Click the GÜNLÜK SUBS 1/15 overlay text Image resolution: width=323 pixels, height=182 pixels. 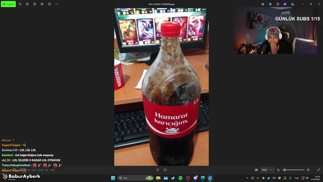[298, 19]
